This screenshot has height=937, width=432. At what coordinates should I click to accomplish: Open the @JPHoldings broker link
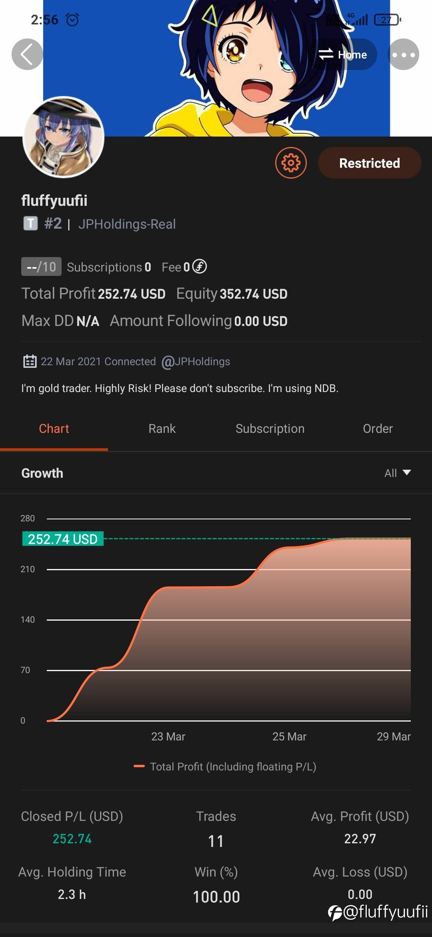click(x=196, y=362)
